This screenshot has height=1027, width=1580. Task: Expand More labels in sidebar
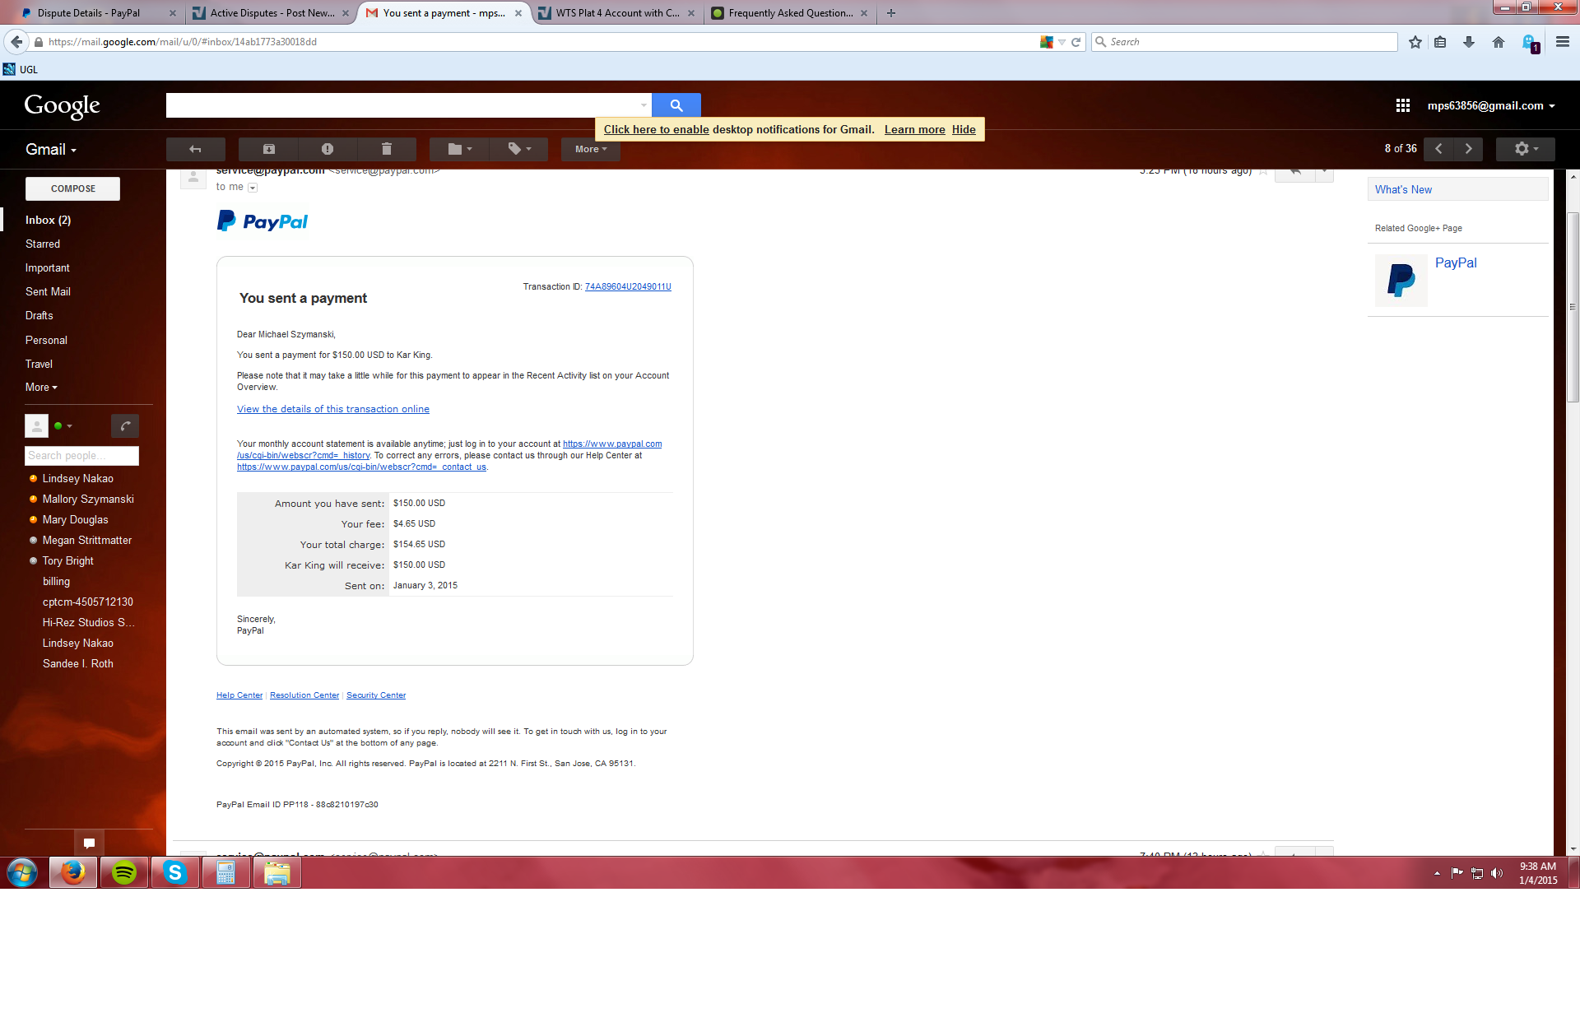point(41,387)
